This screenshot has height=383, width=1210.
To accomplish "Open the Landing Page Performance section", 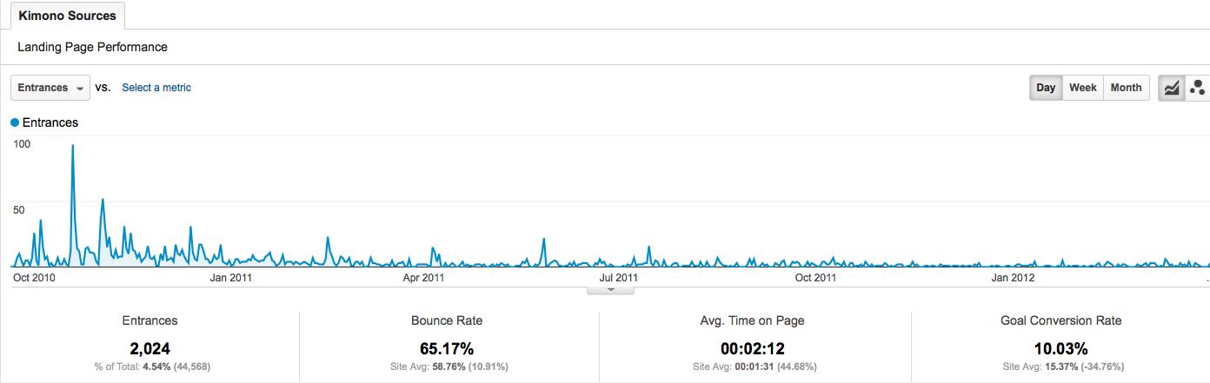I will point(92,47).
